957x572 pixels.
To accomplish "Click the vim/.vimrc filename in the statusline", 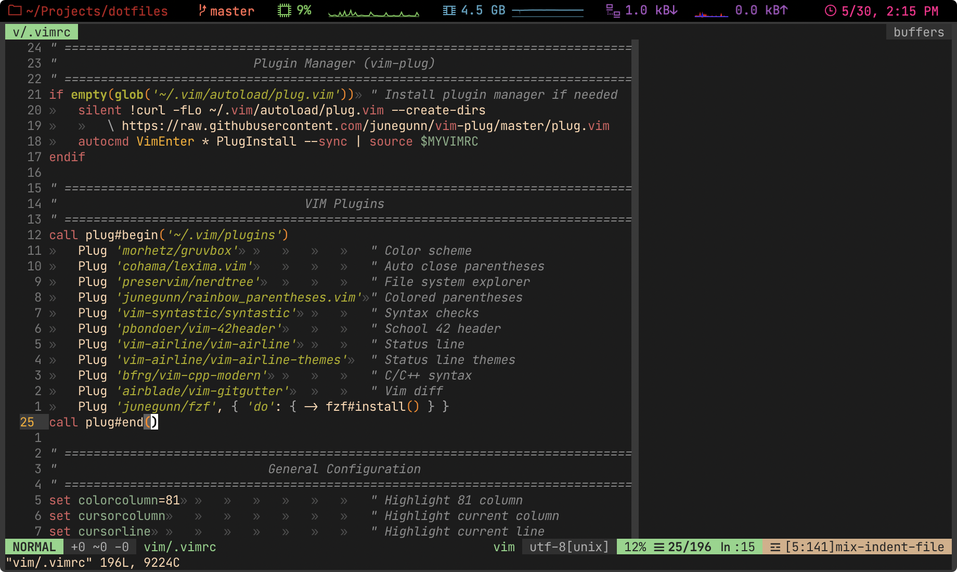I will pos(180,547).
